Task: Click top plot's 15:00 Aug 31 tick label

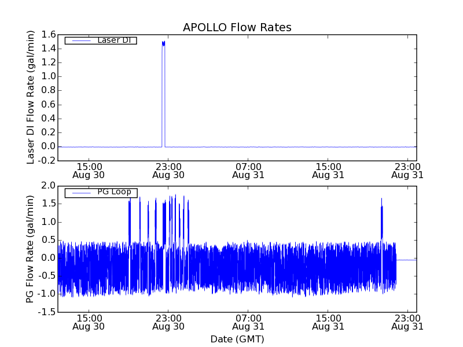Action: [x=328, y=171]
